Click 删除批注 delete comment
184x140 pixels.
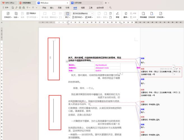[54, 15]
